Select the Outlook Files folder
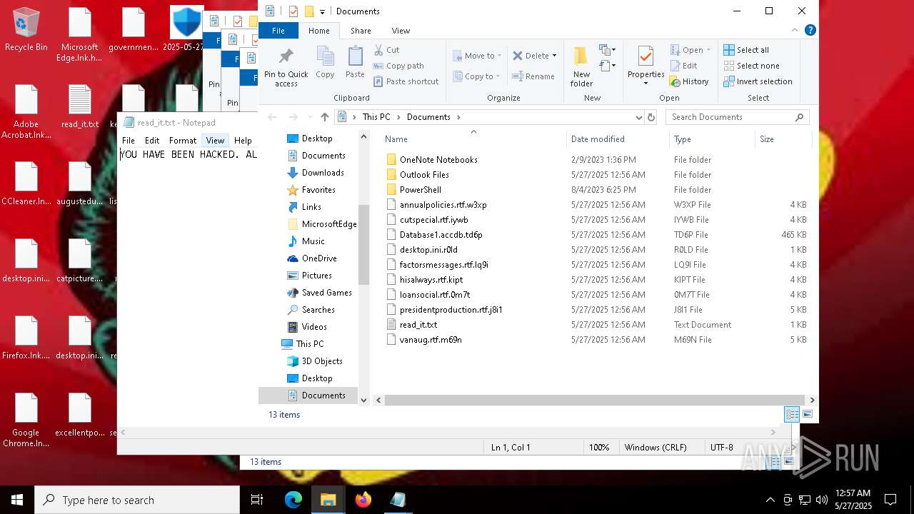This screenshot has height=514, width=914. [x=424, y=174]
